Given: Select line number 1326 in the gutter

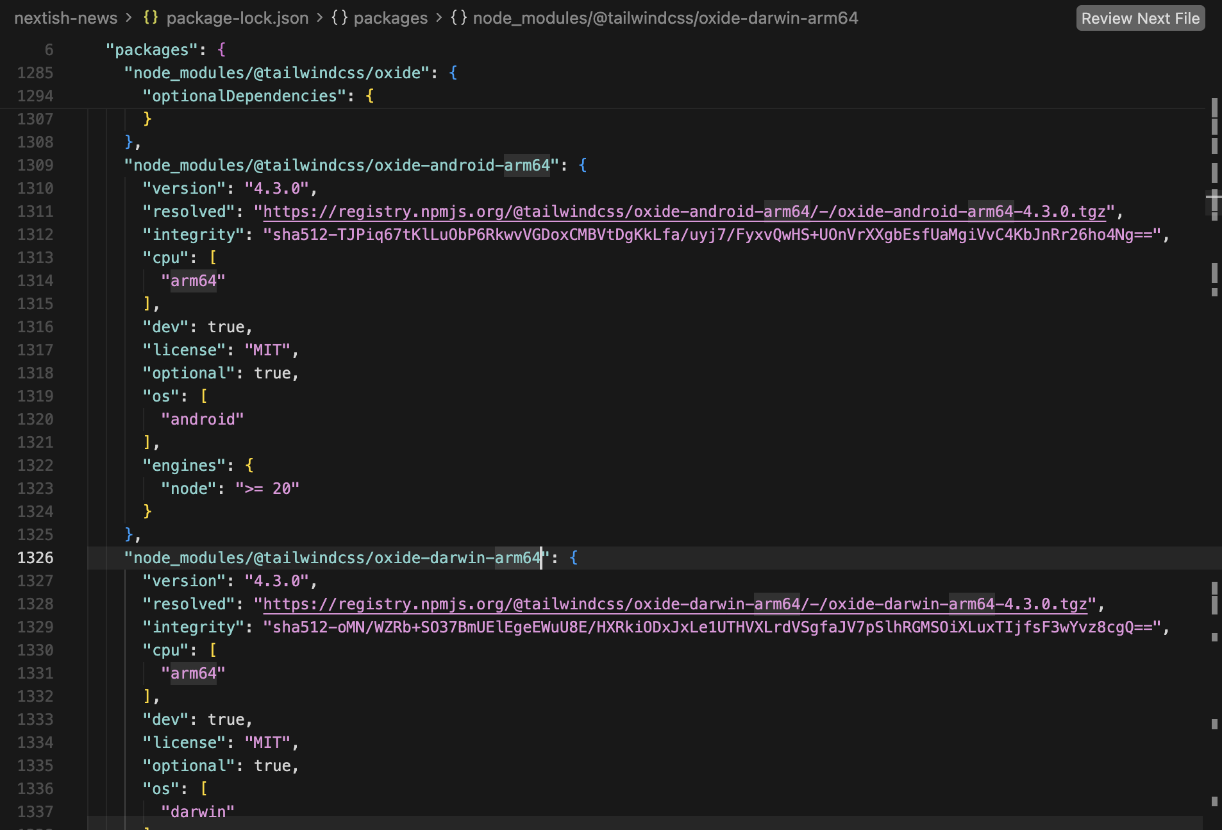Looking at the screenshot, I should coord(35,558).
